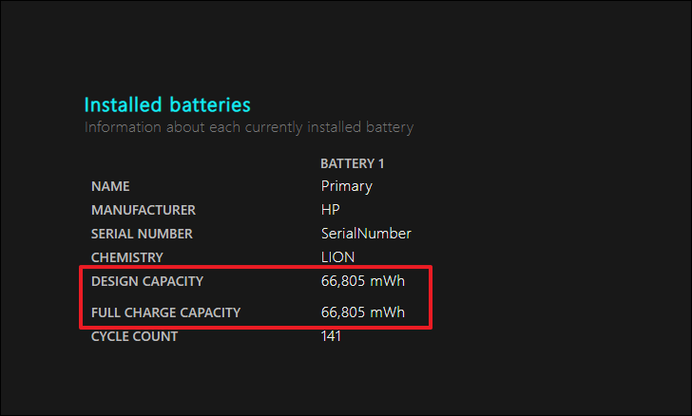The height and width of the screenshot is (416, 692).
Task: Select the BATTERY 1 column header
Action: tap(352, 163)
